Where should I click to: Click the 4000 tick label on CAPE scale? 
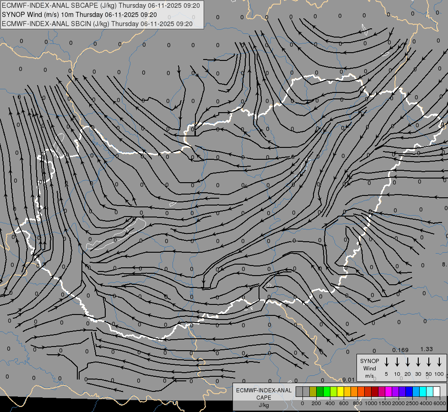point(426,403)
